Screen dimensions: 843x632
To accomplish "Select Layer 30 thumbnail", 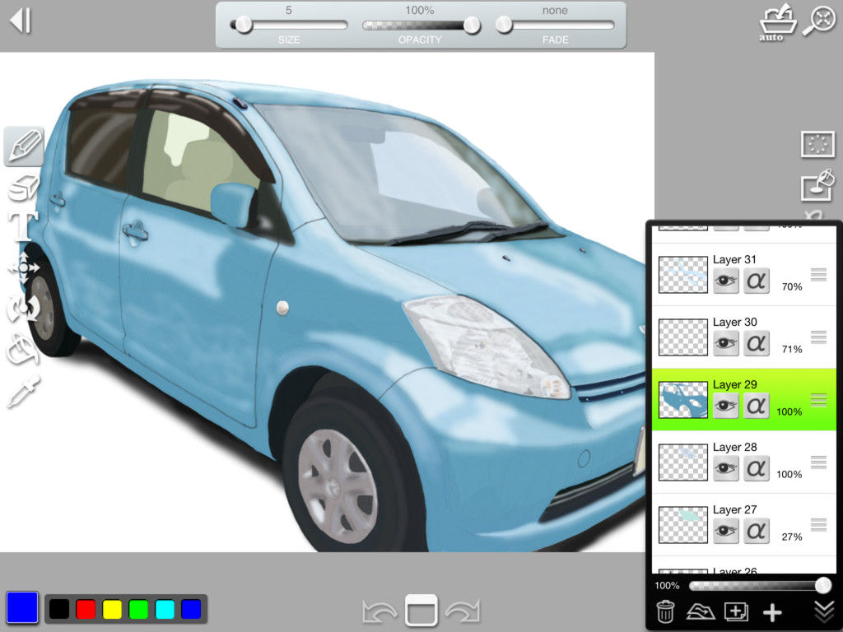I will [682, 337].
